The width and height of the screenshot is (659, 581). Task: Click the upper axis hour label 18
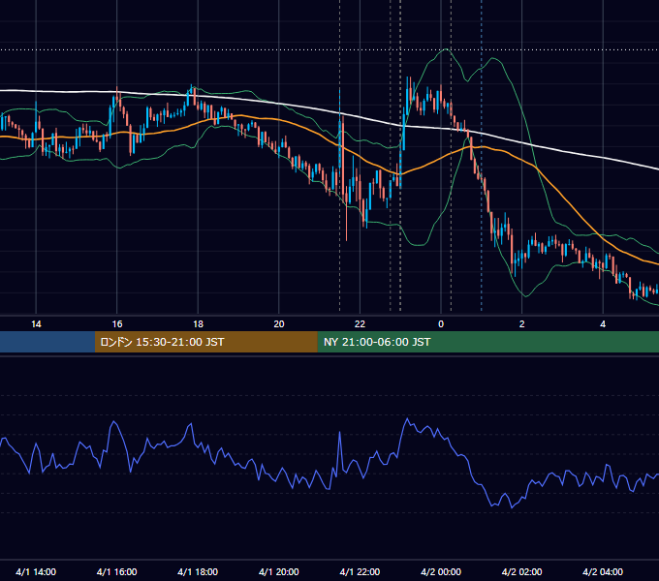coord(198,324)
